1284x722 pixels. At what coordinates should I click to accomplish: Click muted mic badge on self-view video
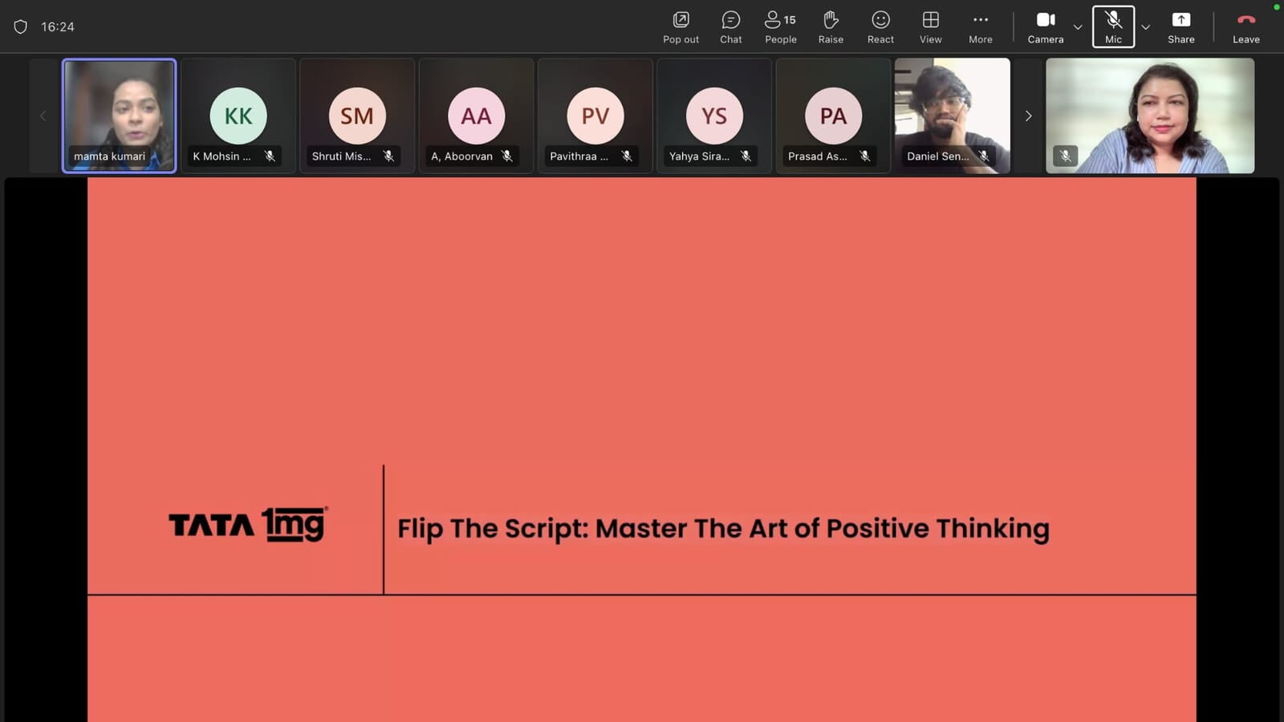1065,156
